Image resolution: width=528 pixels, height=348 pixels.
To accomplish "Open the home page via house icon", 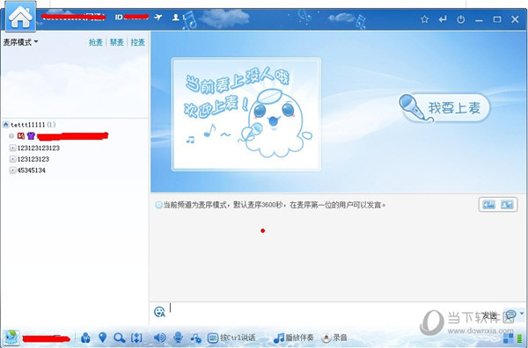I will [x=20, y=17].
